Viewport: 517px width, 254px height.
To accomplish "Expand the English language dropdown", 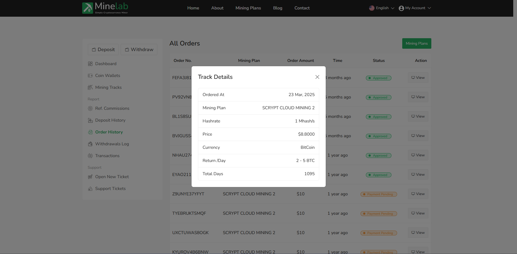I will click(381, 8).
